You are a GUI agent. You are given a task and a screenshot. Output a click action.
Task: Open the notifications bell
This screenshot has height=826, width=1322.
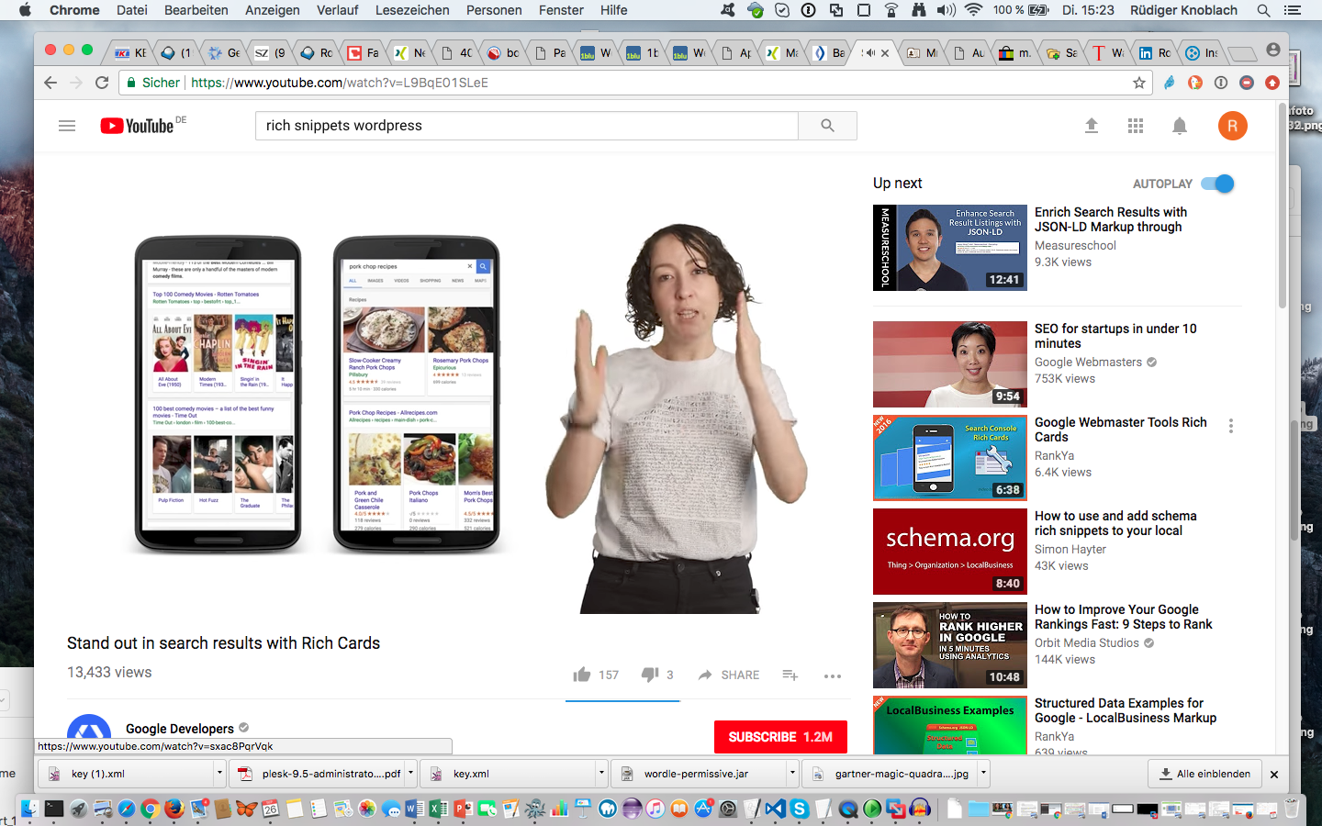pos(1180,126)
